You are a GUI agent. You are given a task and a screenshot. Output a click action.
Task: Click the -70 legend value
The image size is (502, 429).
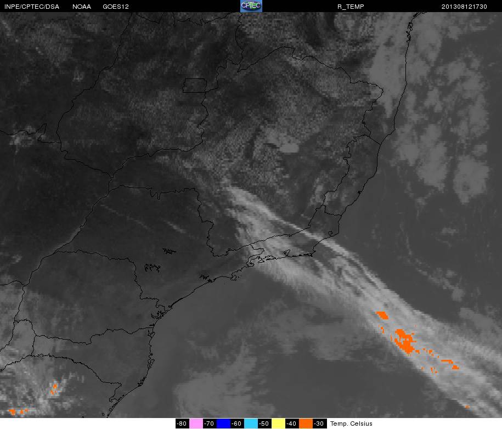point(210,424)
